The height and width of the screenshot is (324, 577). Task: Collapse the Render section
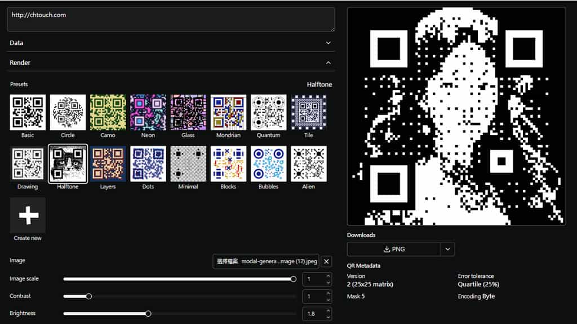tap(171, 63)
